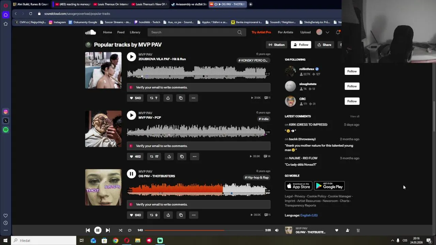The image size is (436, 245).
Task: Like the Hit & Run track with 540 likes
Action: click(135, 98)
